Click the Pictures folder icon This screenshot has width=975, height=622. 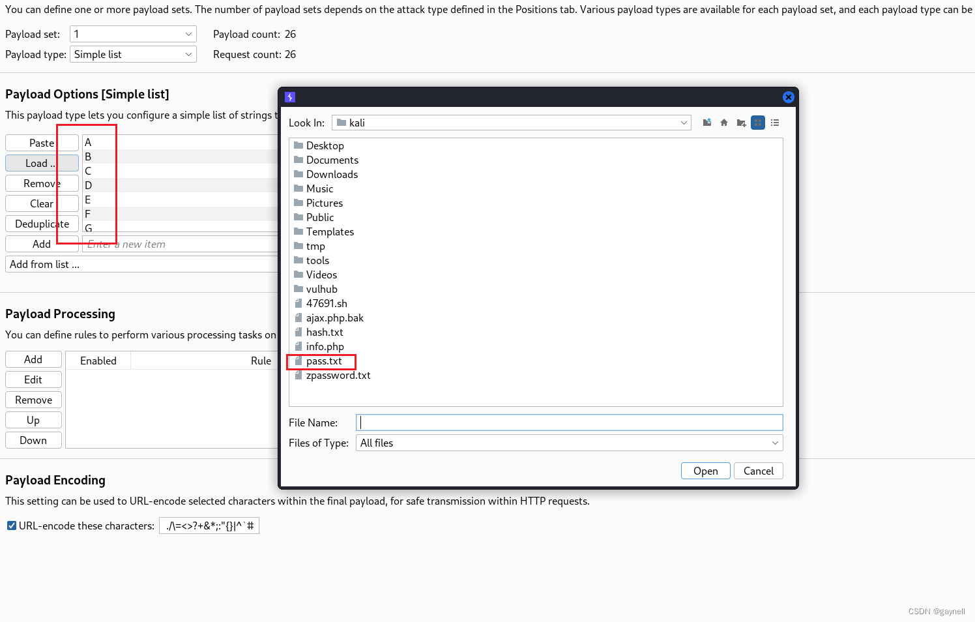coord(298,203)
